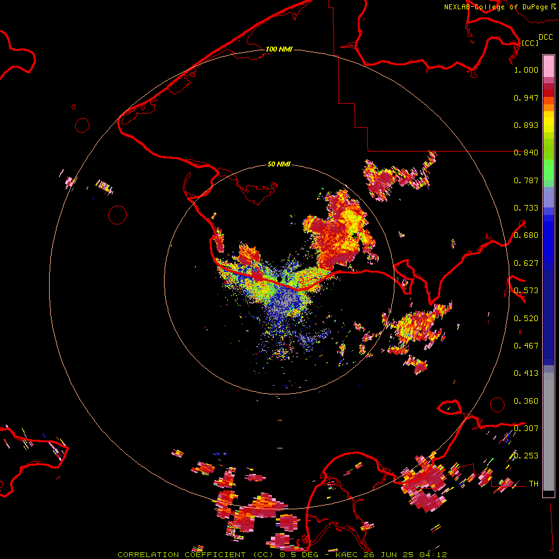Click the 26 JUN 25 04:12 timestamp

tap(404, 555)
